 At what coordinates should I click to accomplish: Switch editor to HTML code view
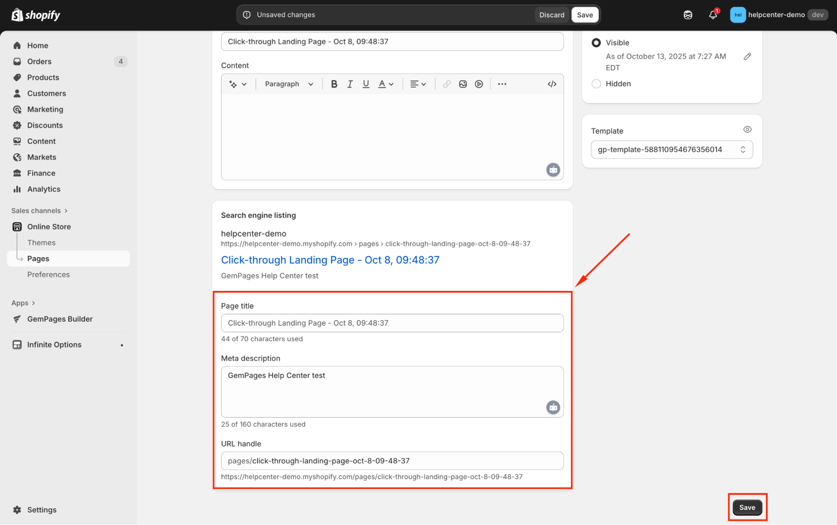[551, 84]
